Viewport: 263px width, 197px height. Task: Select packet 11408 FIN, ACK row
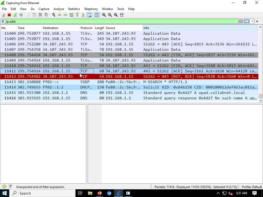tap(129, 55)
